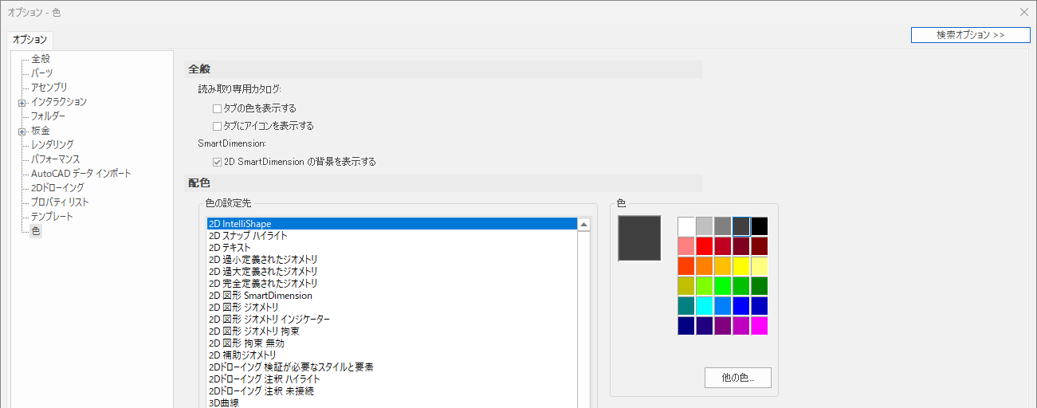
Task: Choose the pale yellow swatch
Action: tap(760, 266)
